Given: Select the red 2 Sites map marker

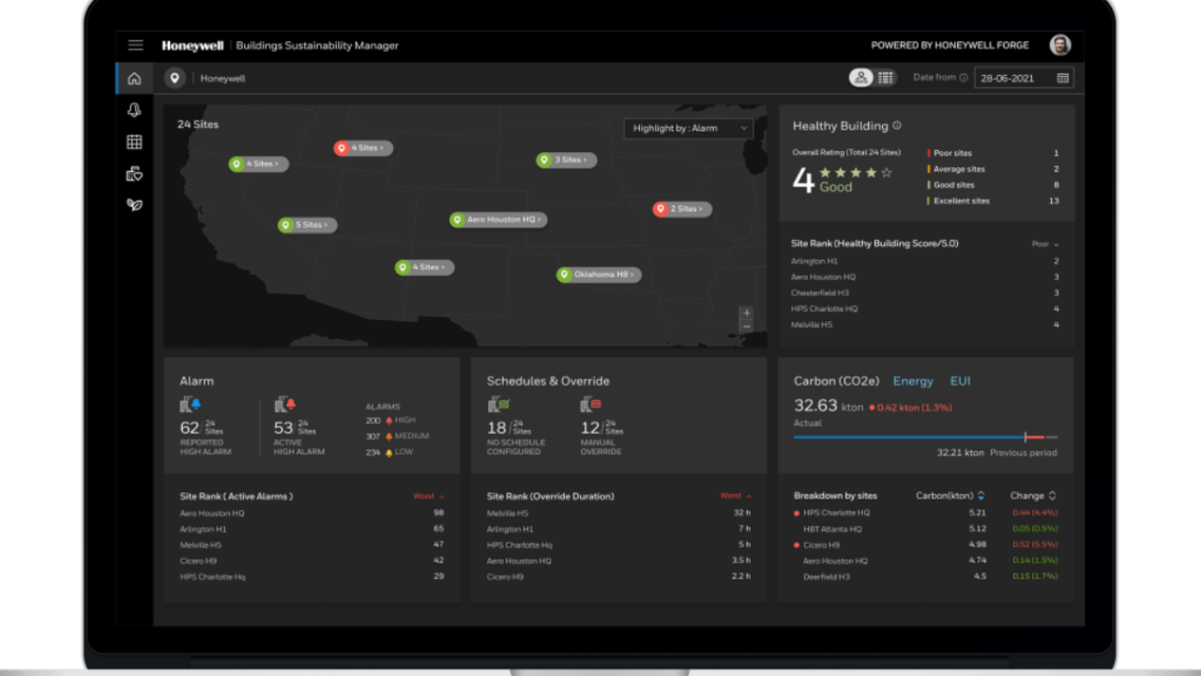Looking at the screenshot, I should coord(682,208).
